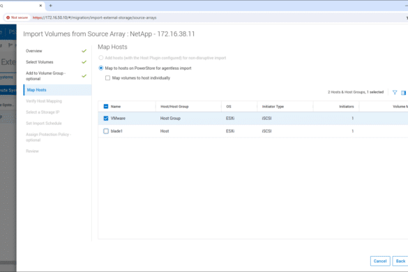Toggle the select-all checkbox in Name header
The image size is (408, 272).
point(106,107)
